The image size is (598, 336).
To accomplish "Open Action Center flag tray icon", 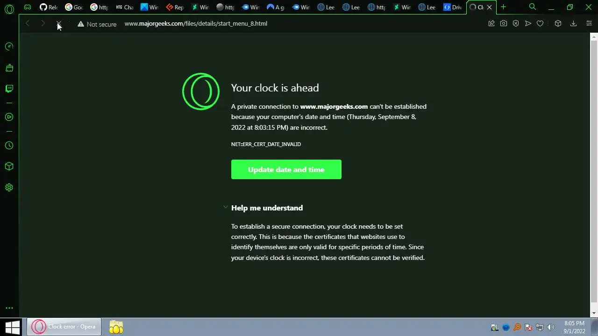I will pyautogui.click(x=528, y=327).
